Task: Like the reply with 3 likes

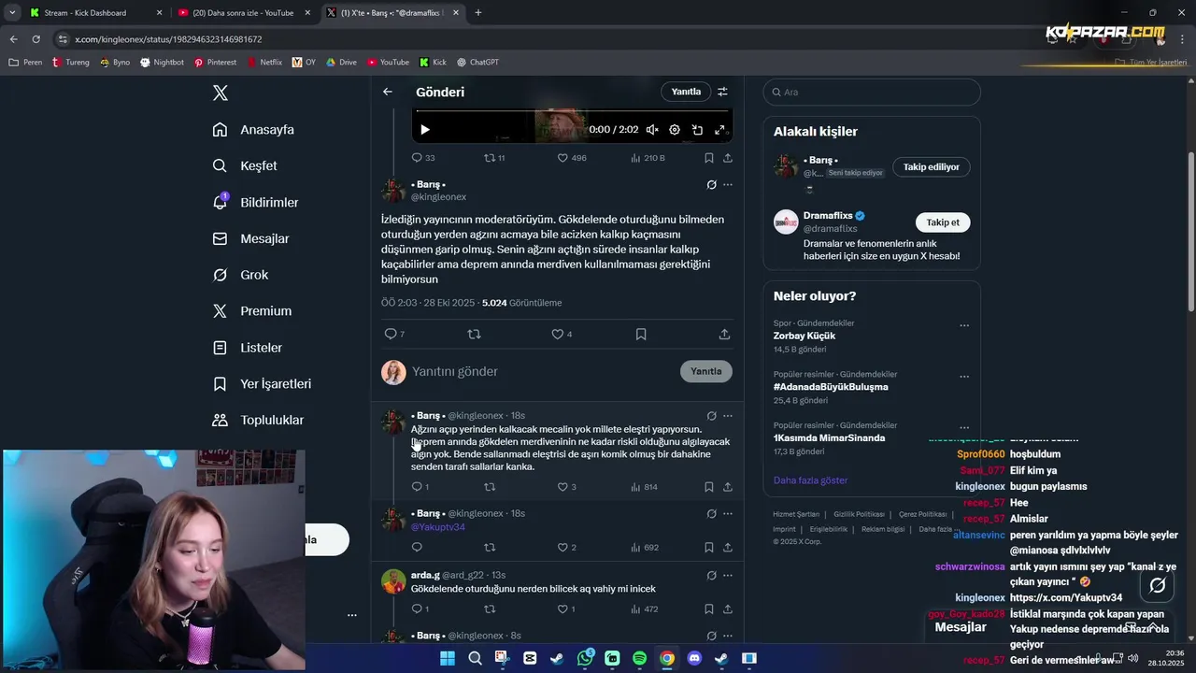Action: coord(566,487)
